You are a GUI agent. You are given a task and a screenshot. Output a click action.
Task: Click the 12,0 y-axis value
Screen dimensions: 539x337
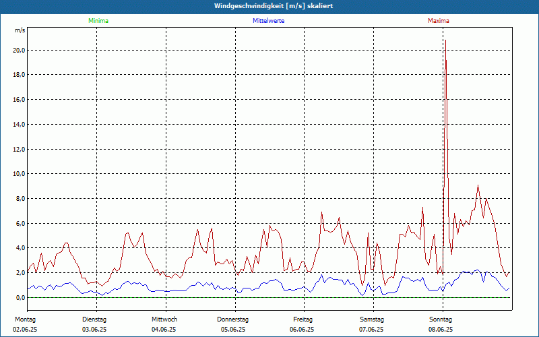point(19,149)
